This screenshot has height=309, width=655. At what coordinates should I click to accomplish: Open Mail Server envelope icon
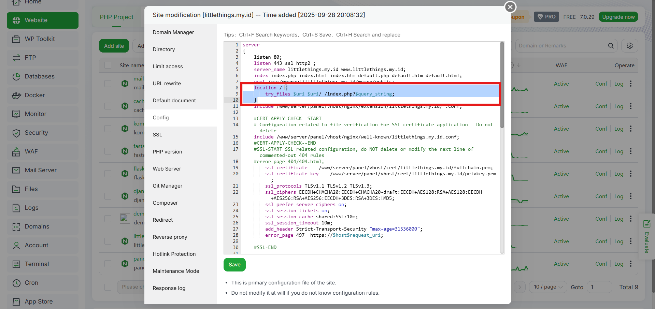tap(16, 170)
